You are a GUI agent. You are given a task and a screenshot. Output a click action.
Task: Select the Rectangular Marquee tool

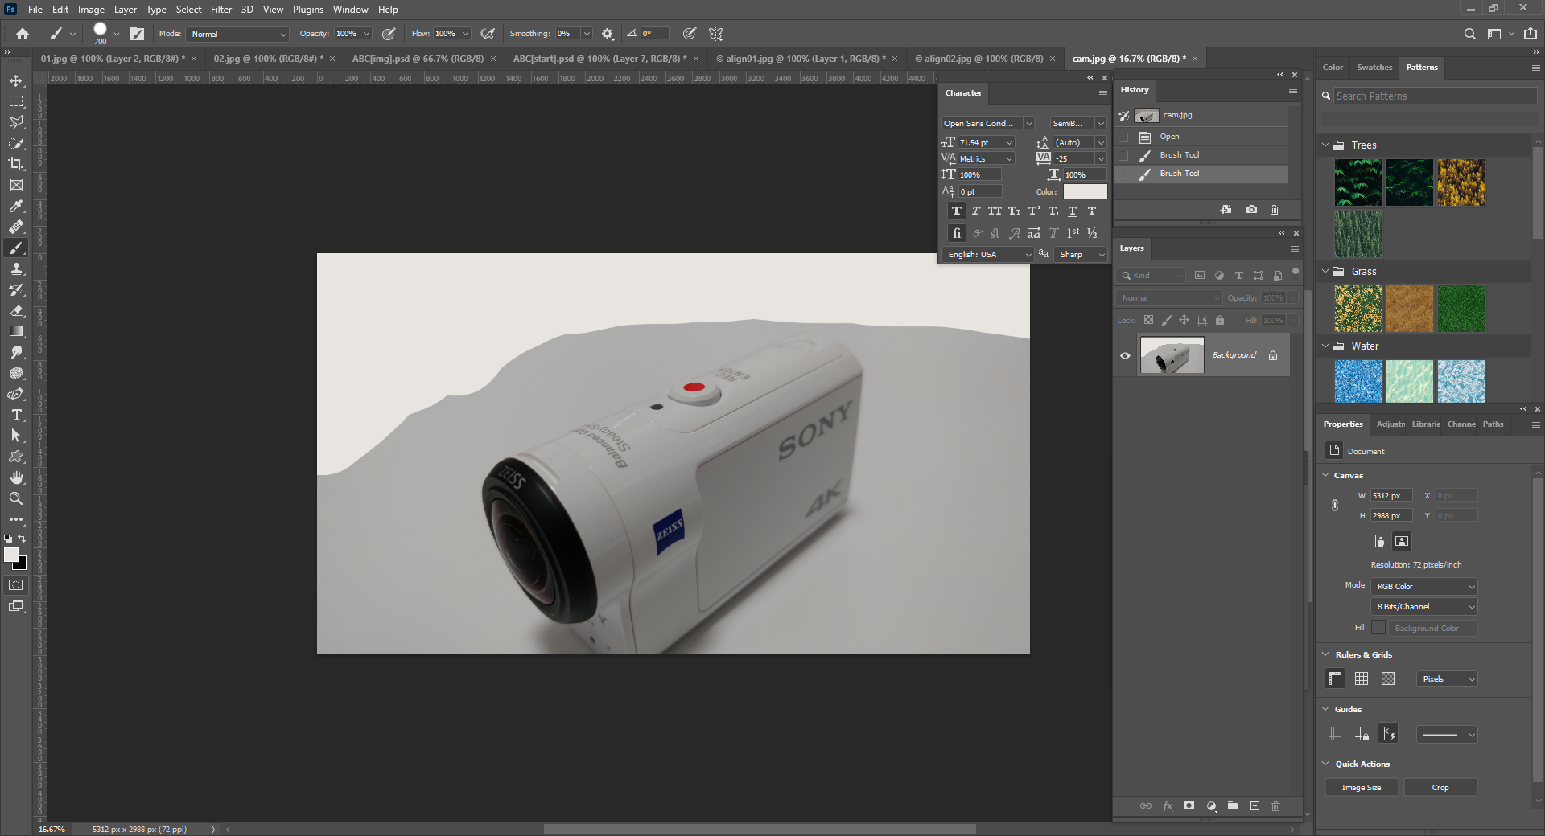(16, 101)
